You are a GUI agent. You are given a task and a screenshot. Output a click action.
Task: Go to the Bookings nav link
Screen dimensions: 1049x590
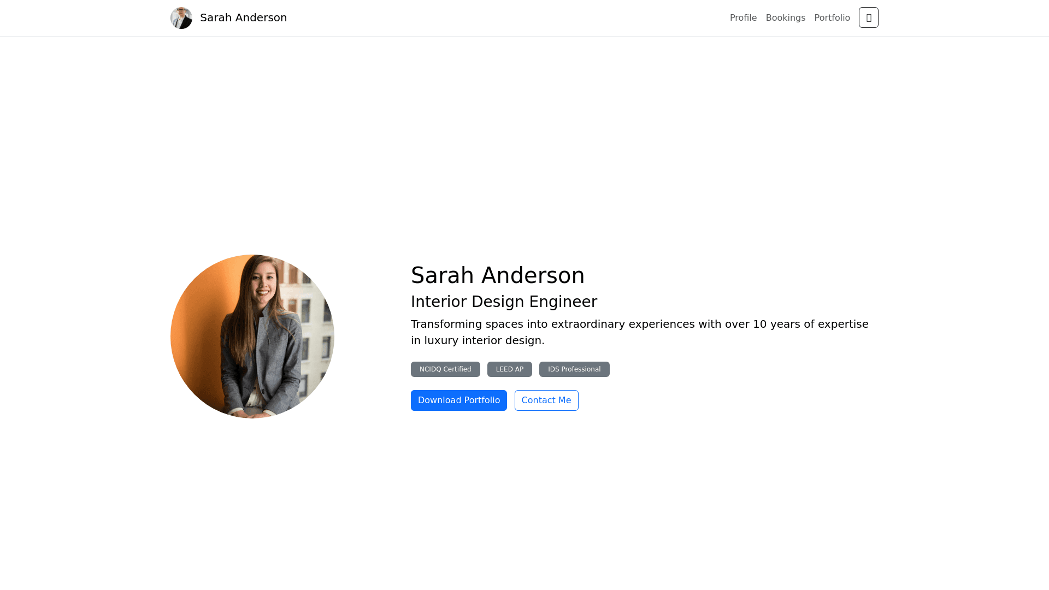[x=785, y=18]
